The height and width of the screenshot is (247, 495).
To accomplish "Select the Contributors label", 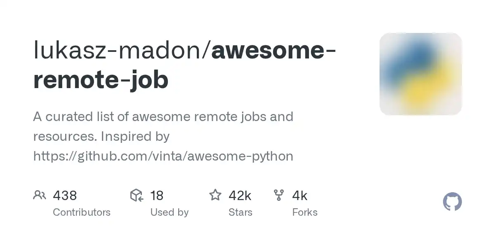I will (x=82, y=212).
